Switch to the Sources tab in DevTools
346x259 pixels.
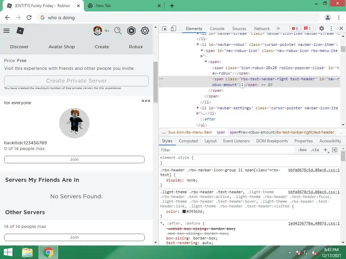239,29
